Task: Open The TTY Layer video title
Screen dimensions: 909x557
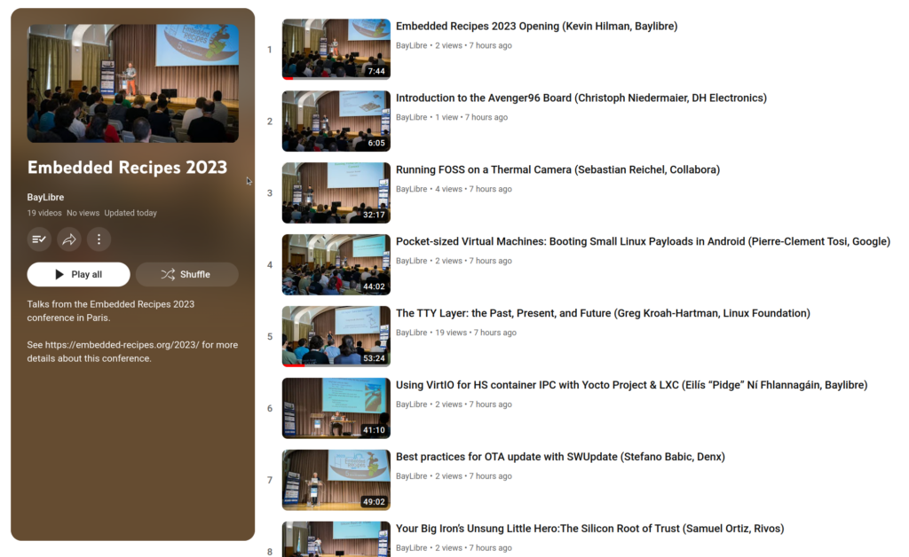Action: tap(603, 313)
